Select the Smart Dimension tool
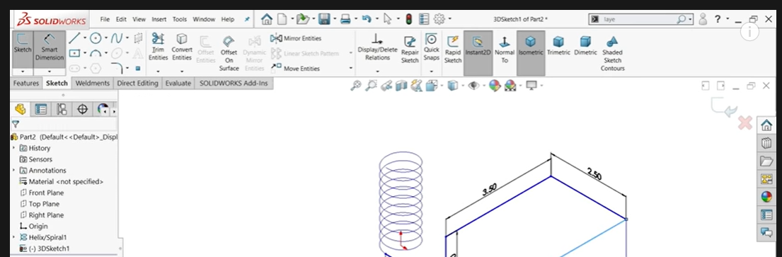 coord(49,47)
